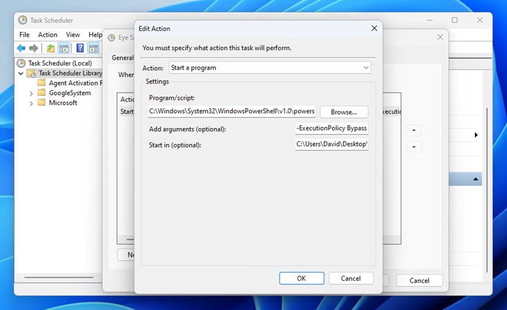Close the Edit Action dialog
Viewport: 507px width, 310px height.
pyautogui.click(x=374, y=29)
